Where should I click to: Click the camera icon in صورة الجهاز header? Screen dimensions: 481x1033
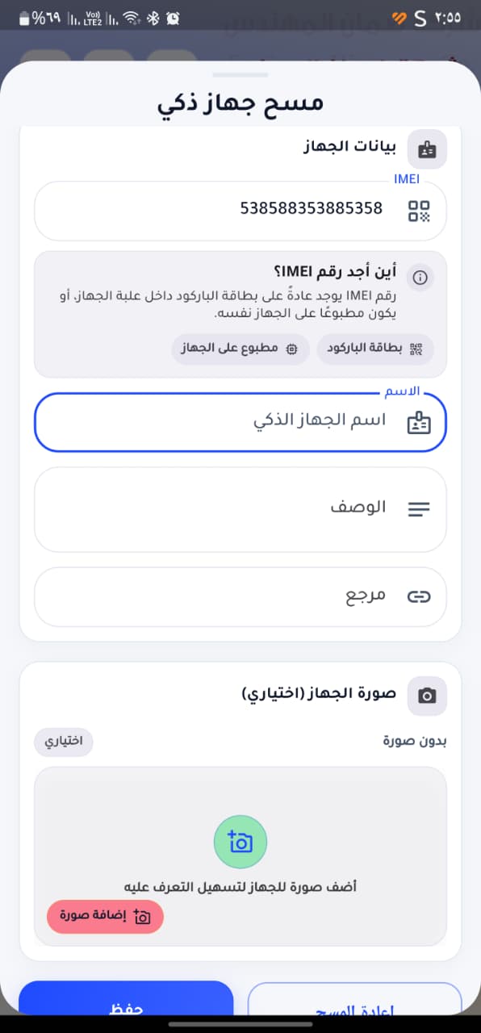[426, 696]
